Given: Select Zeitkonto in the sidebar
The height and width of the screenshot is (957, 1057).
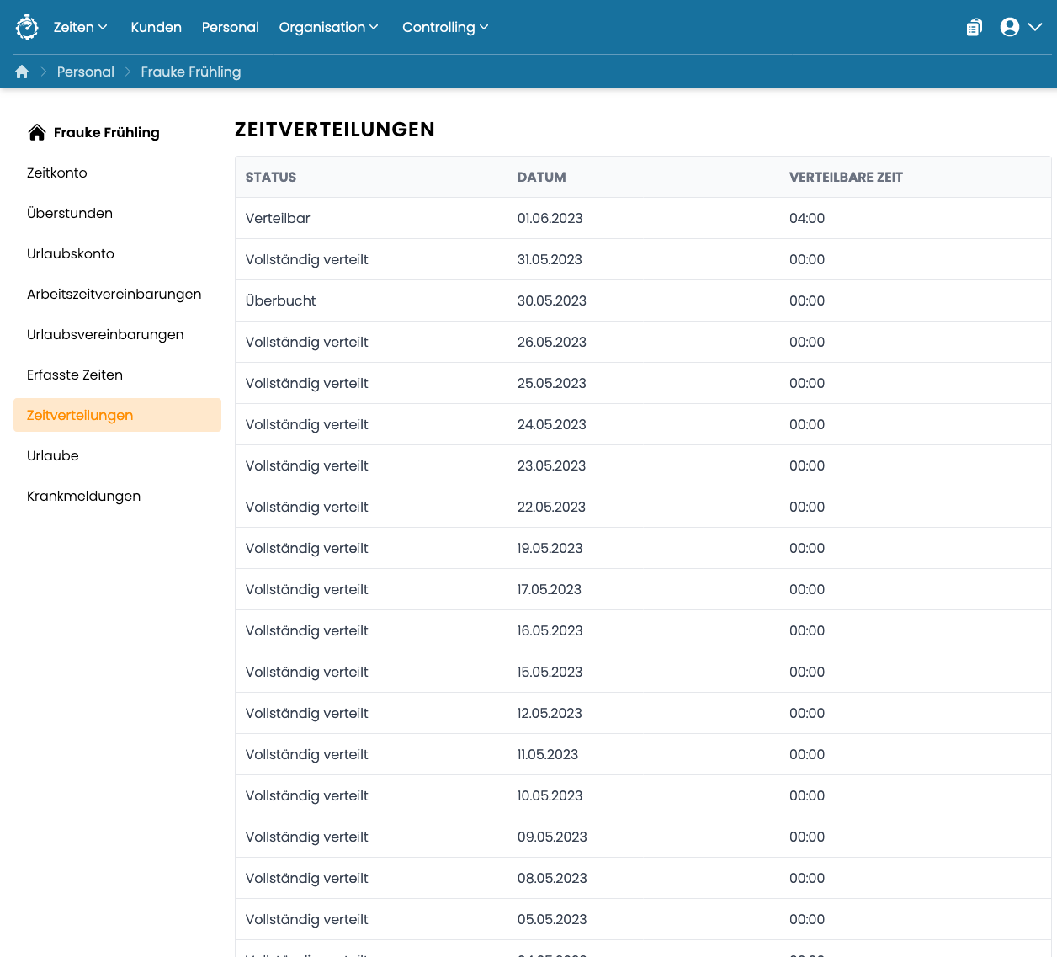Looking at the screenshot, I should pyautogui.click(x=57, y=173).
